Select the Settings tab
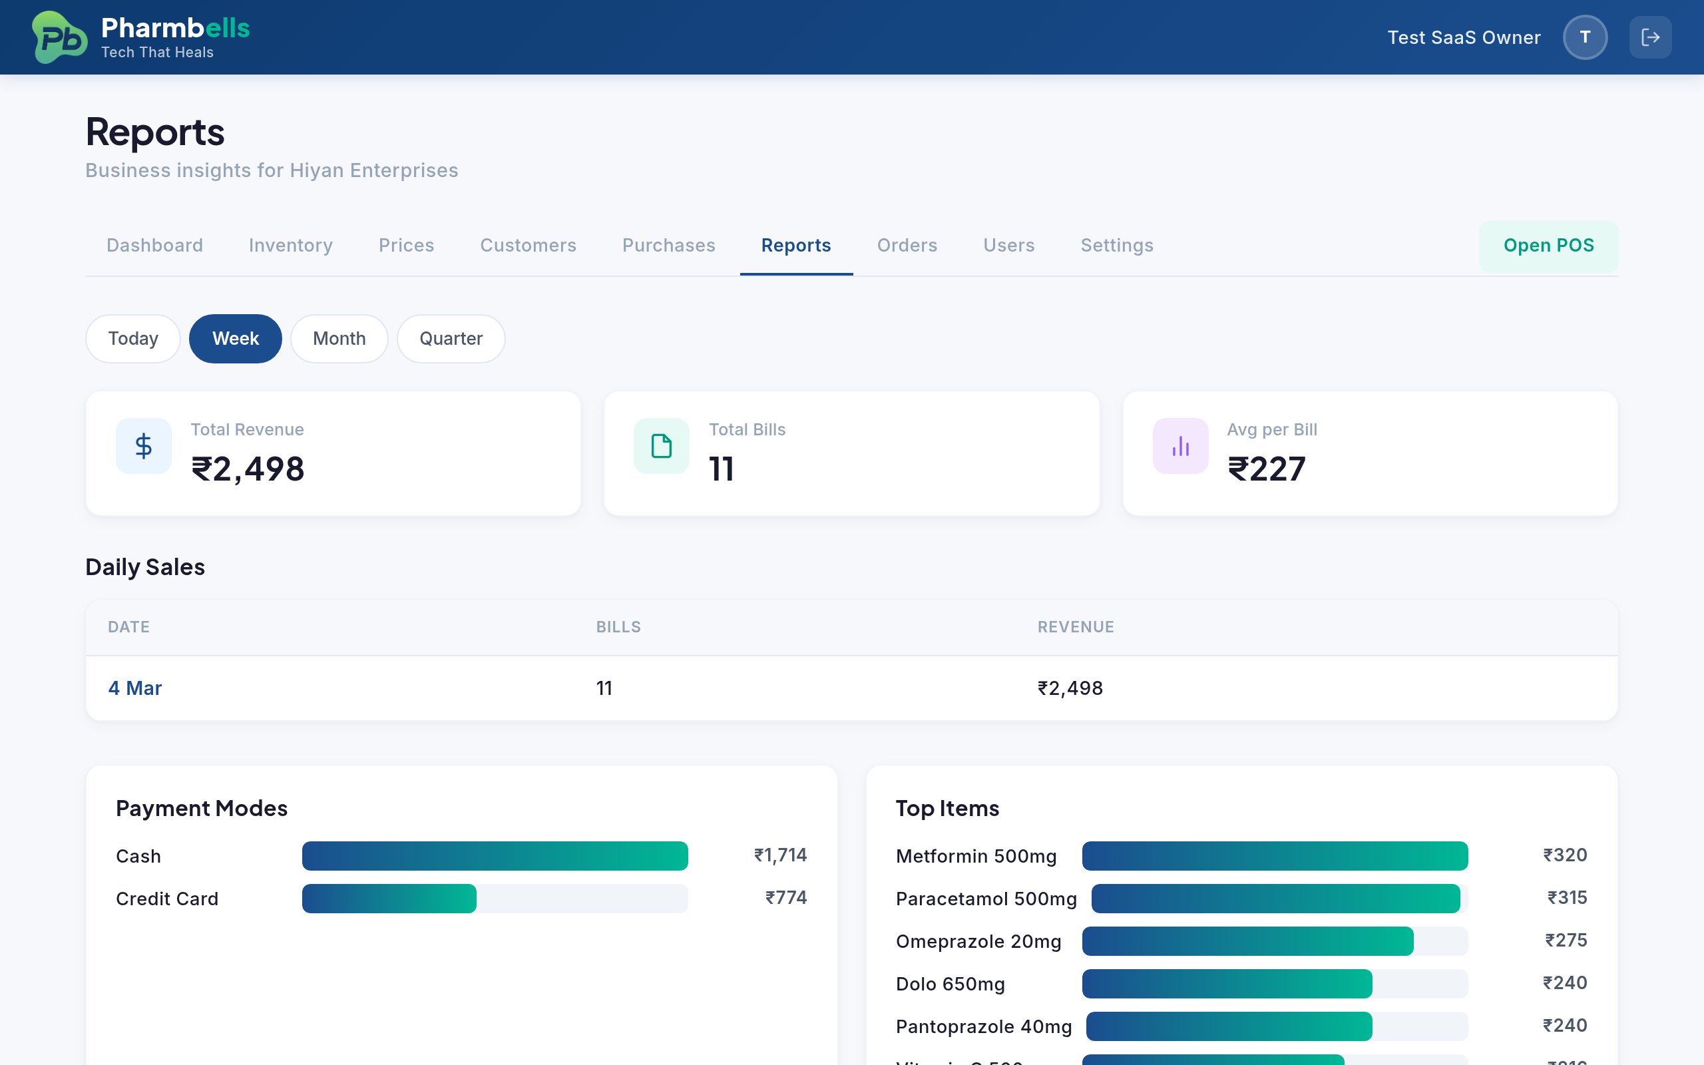 [1117, 245]
